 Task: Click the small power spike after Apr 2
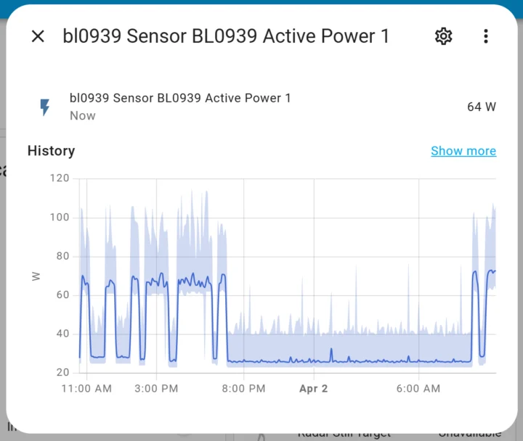coord(331,351)
